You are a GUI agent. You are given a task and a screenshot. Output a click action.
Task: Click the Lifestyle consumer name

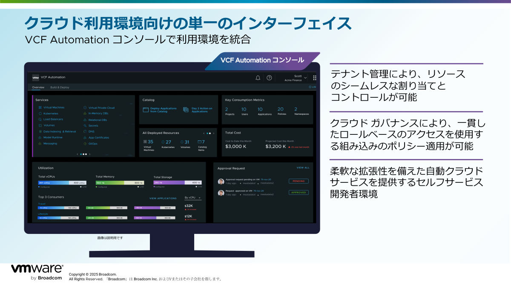coord(43,214)
